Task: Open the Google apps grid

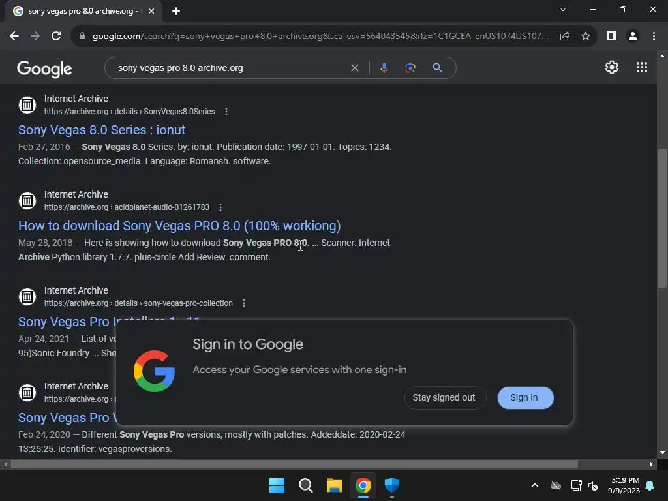Action: click(642, 67)
